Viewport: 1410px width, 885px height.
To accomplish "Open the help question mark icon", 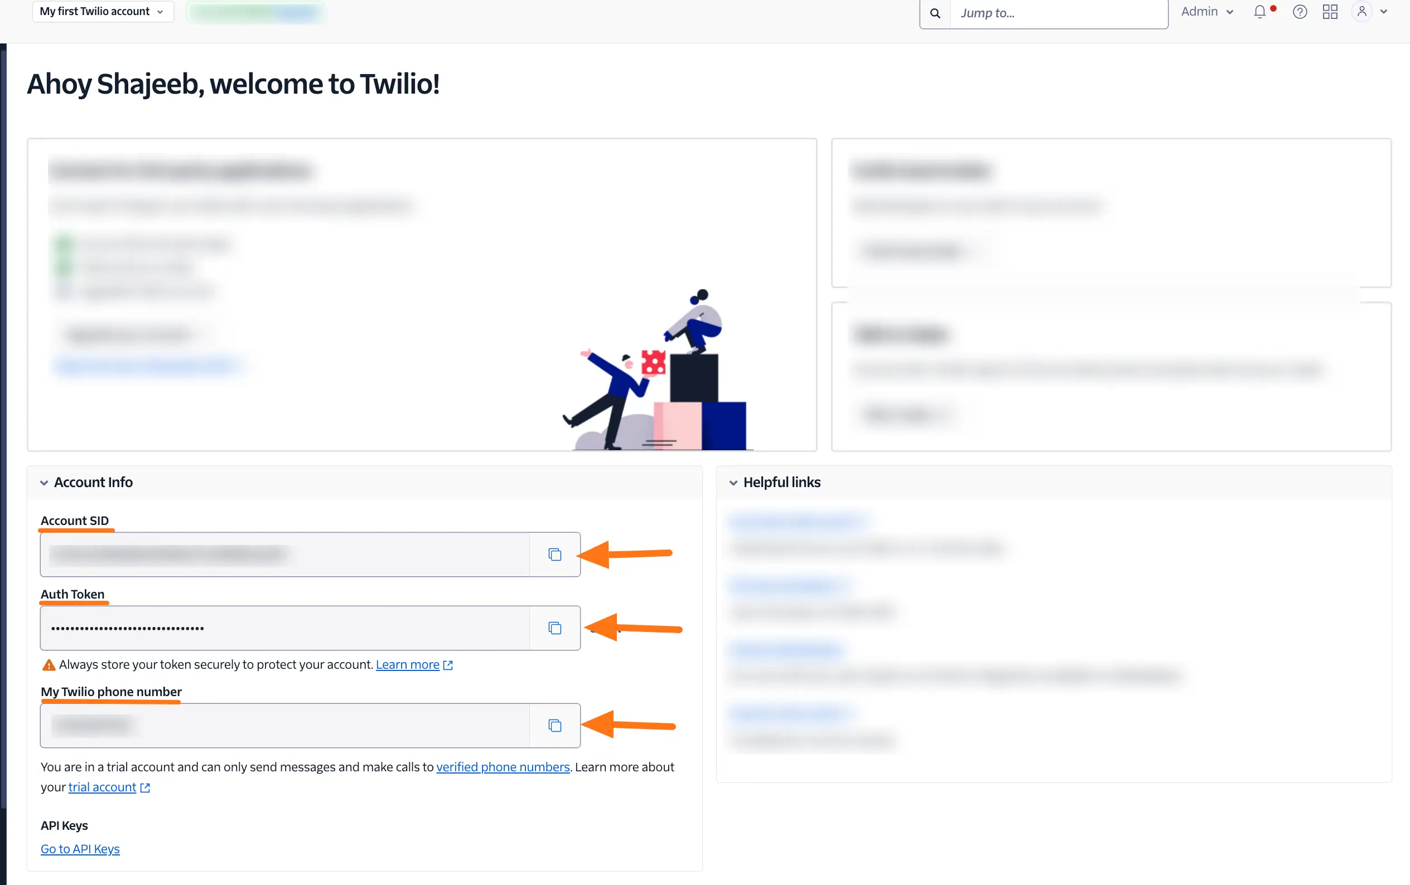I will 1300,12.
